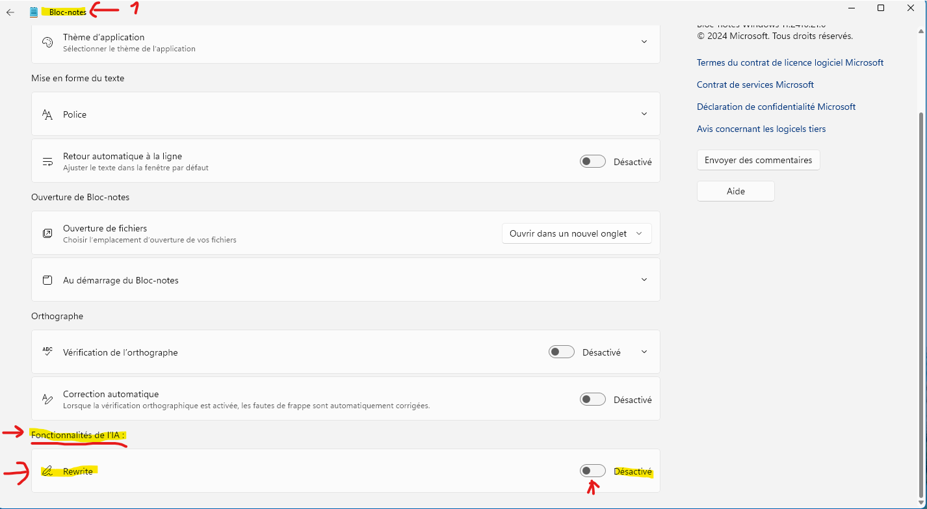This screenshot has height=509, width=927.
Task: Click the Bloc-notes title text
Action: coord(68,12)
